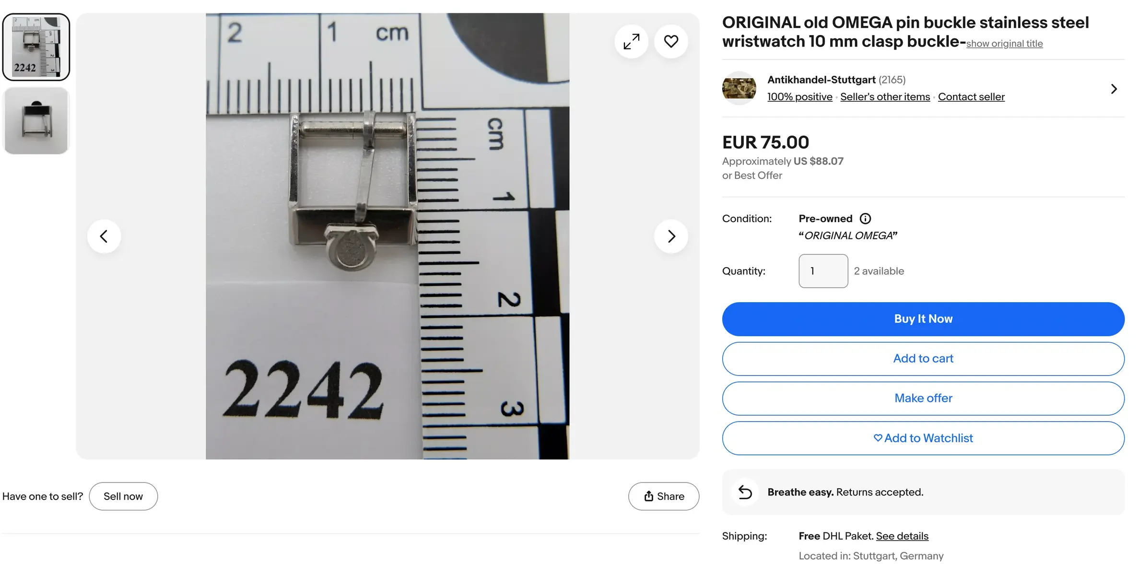The image size is (1139, 564).
Task: Click the Breathe easy returns arrow icon
Action: click(x=745, y=492)
